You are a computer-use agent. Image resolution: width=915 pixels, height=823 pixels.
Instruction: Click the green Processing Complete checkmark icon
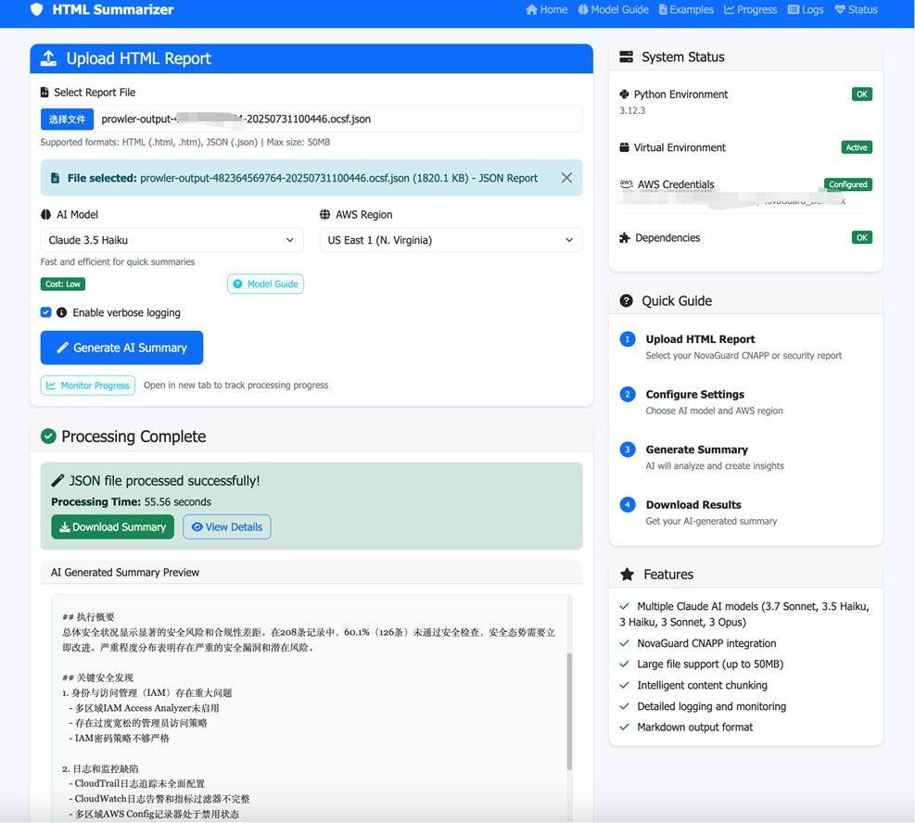[48, 437]
